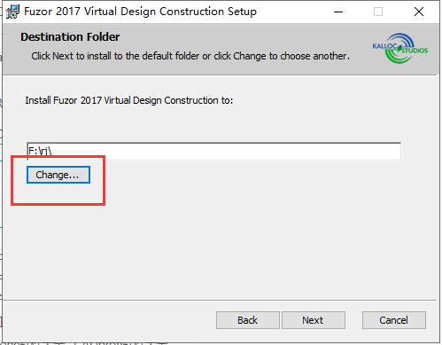
Task: Click the Kalloc Studios logo
Action: [399, 48]
